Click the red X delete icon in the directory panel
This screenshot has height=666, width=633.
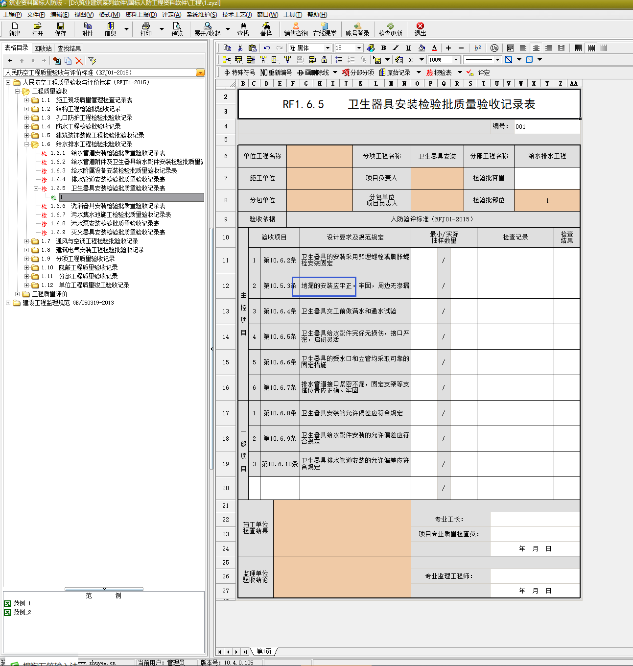coord(79,61)
